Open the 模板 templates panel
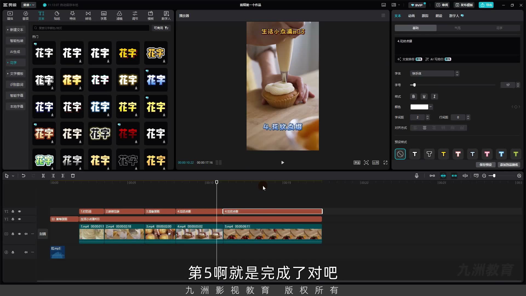This screenshot has width=526, height=296. (x=151, y=16)
